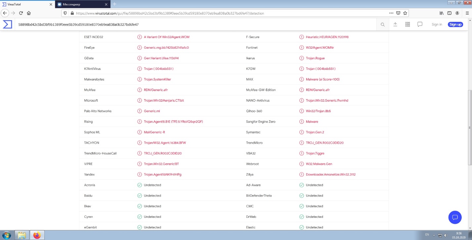
Task: Click the Sign in link
Action: click(437, 24)
